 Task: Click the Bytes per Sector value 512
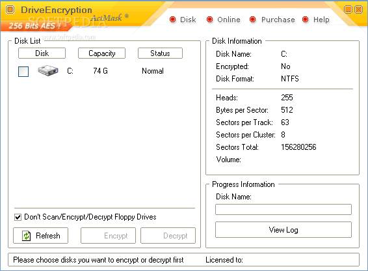pyautogui.click(x=287, y=110)
